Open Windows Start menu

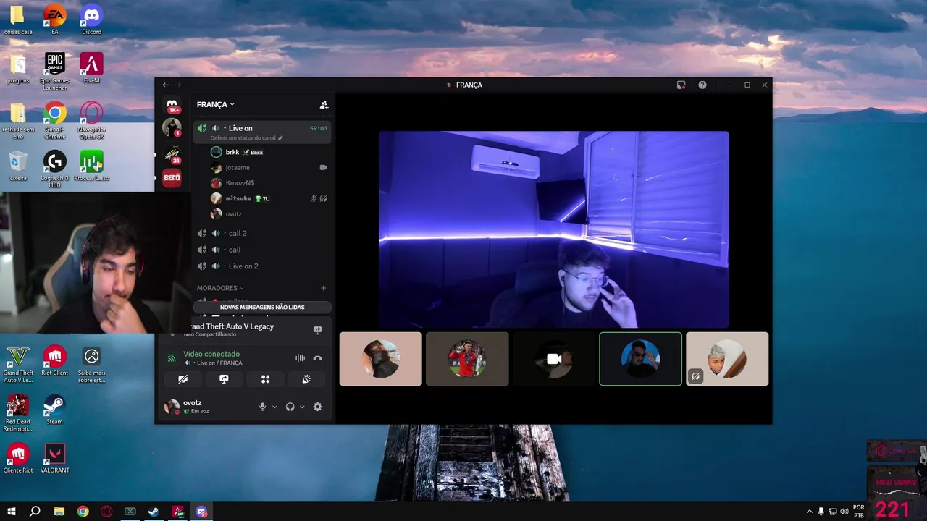point(11,512)
